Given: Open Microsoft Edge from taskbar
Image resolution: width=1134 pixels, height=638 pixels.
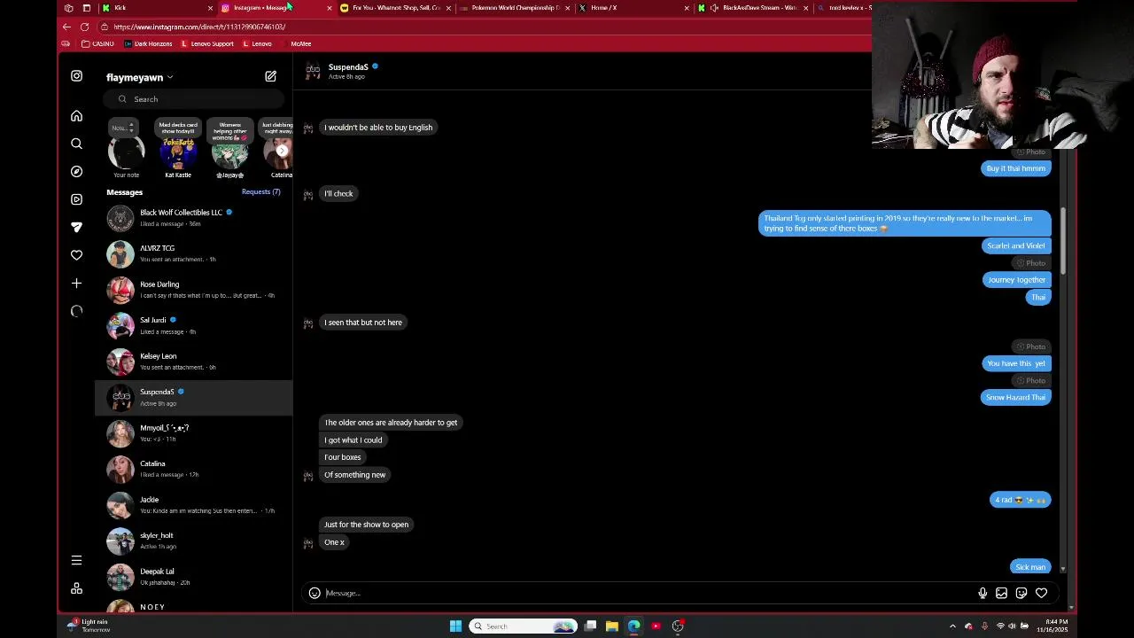Looking at the screenshot, I should [x=633, y=626].
